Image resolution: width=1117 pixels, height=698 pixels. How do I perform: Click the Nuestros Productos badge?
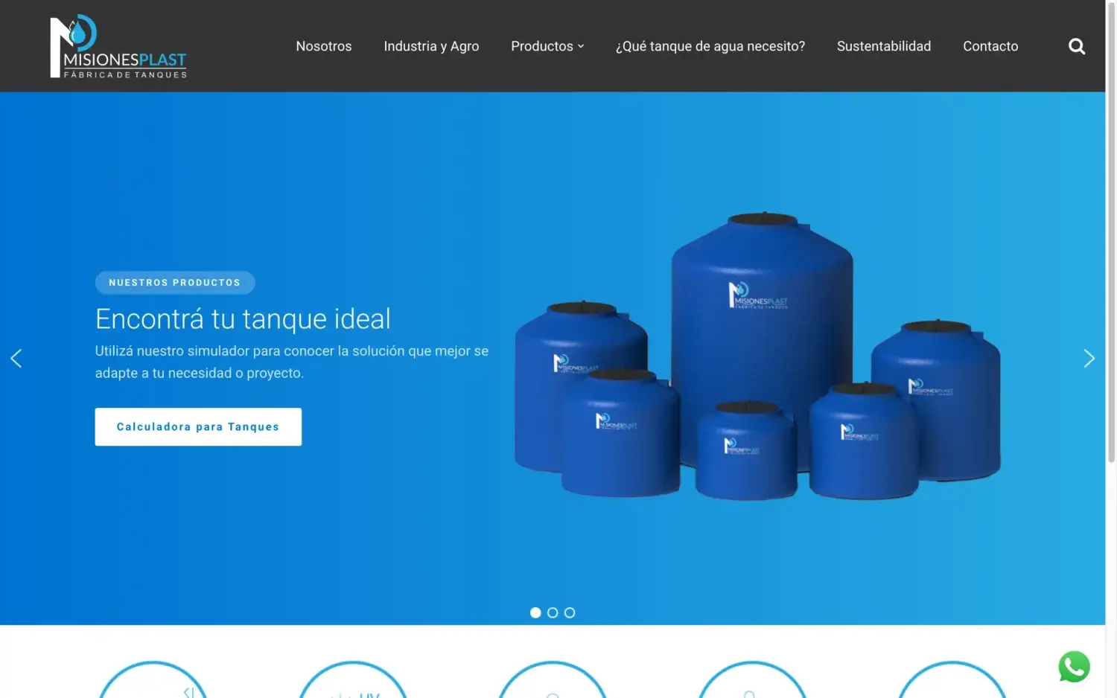pyautogui.click(x=175, y=283)
